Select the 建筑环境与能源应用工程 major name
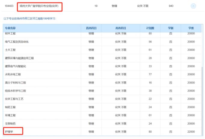 point(19,58)
